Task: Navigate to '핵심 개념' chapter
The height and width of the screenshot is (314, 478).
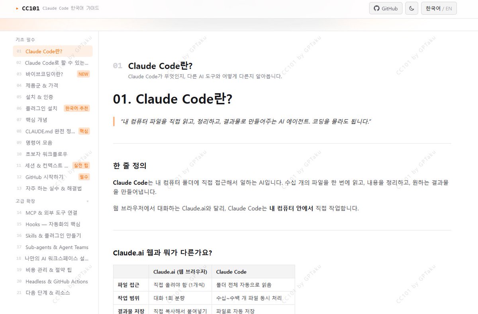Action: [x=53, y=120]
